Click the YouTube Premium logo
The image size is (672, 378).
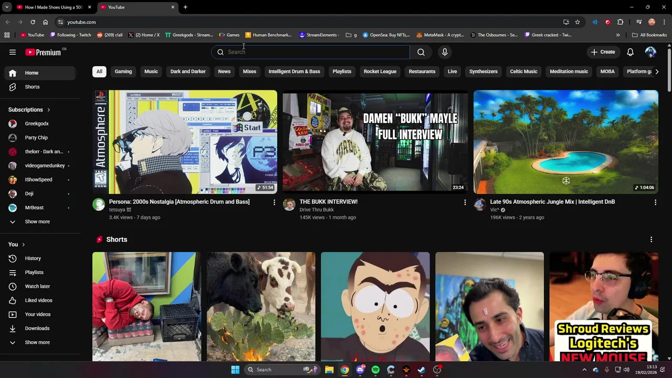click(x=43, y=52)
